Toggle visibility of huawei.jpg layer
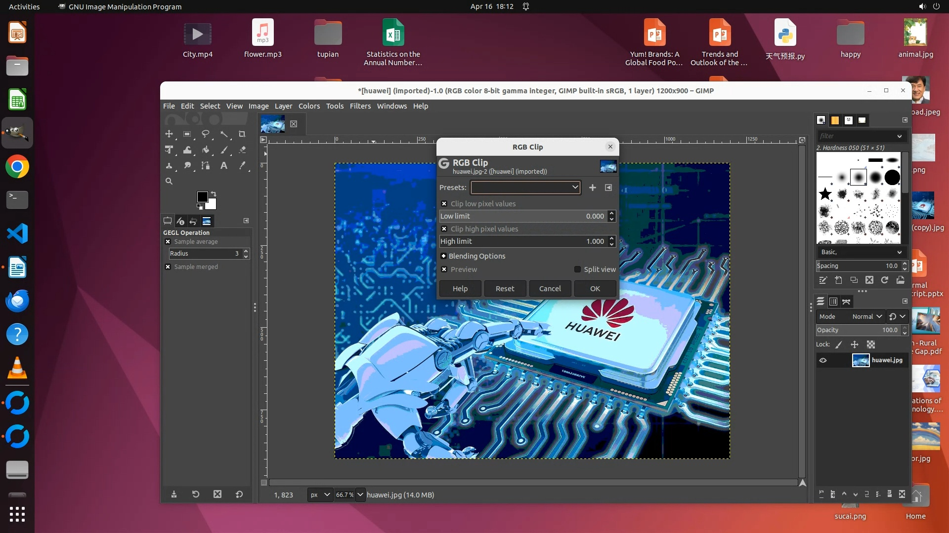This screenshot has height=533, width=949. pos(823,360)
